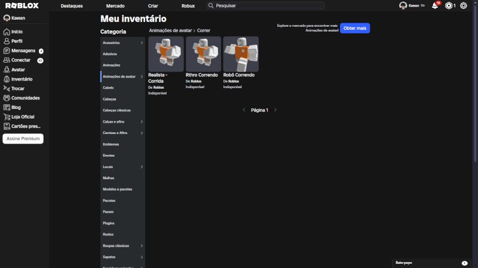This screenshot has width=478, height=268.
Task: Open the Realista - Corrida item link
Action: pos(158,78)
